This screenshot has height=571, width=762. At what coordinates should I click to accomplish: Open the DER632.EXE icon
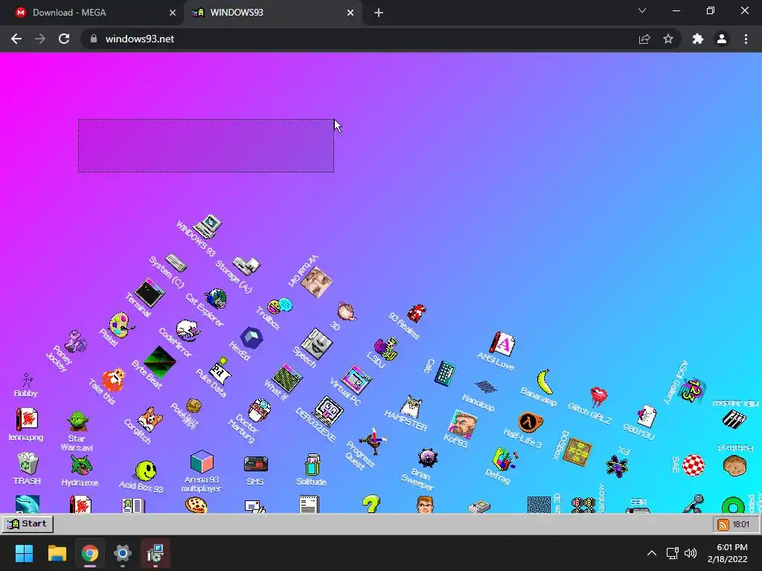pos(328,411)
